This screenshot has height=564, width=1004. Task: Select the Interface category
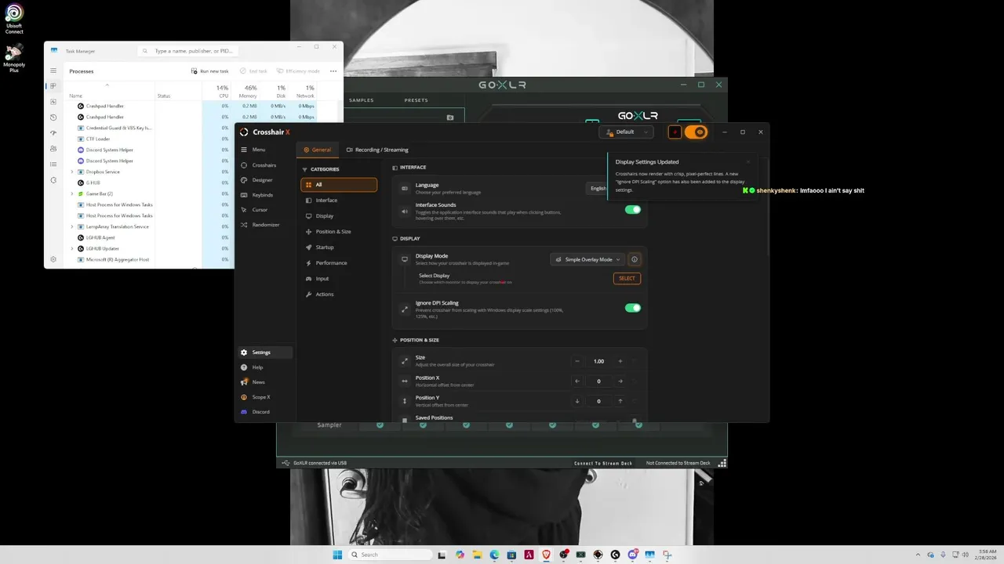(339, 201)
